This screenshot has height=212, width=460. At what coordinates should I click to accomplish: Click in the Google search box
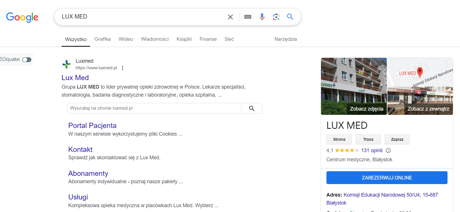click(x=142, y=17)
